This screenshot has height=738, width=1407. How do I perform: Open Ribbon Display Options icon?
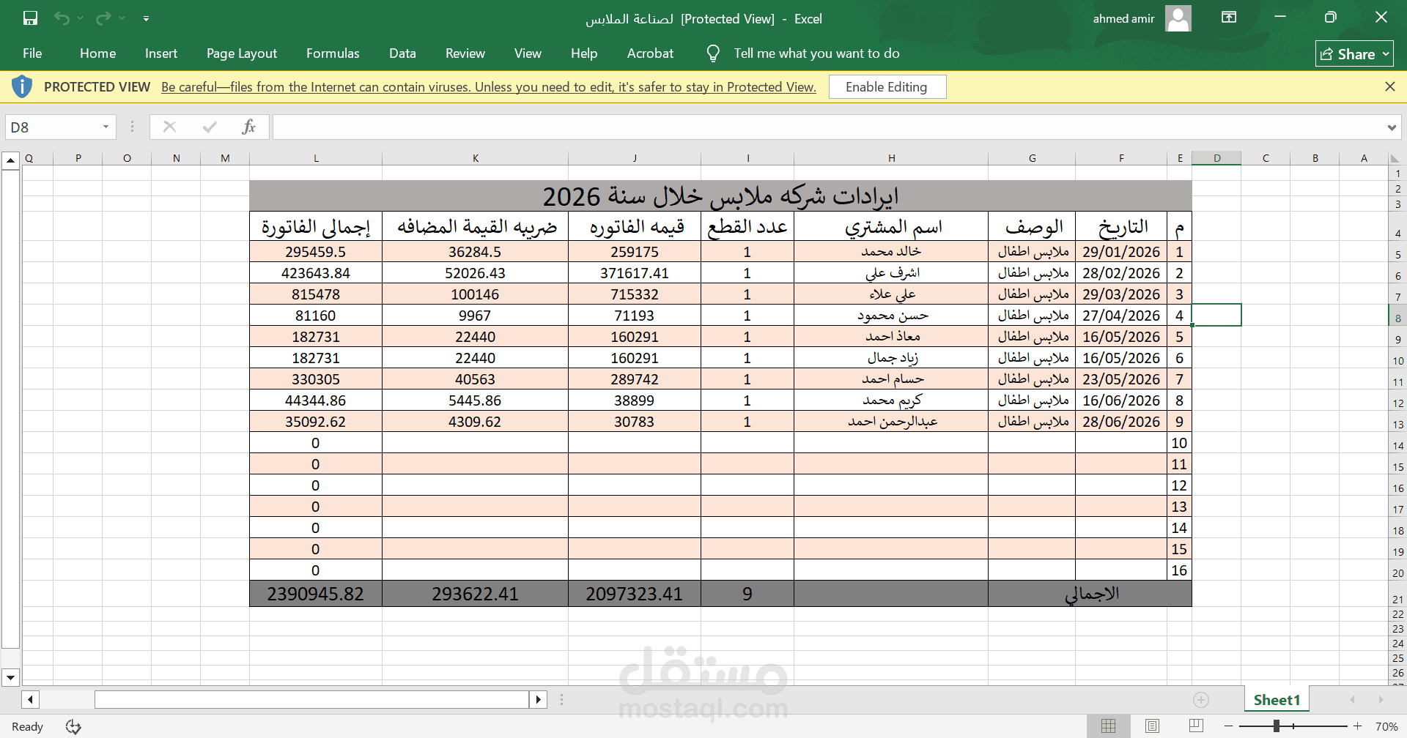1229,18
